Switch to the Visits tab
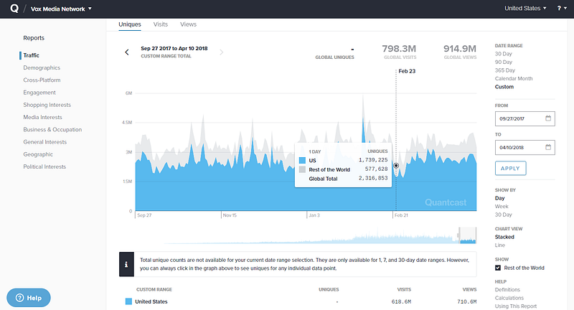This screenshot has height=310, width=574. pyautogui.click(x=160, y=24)
